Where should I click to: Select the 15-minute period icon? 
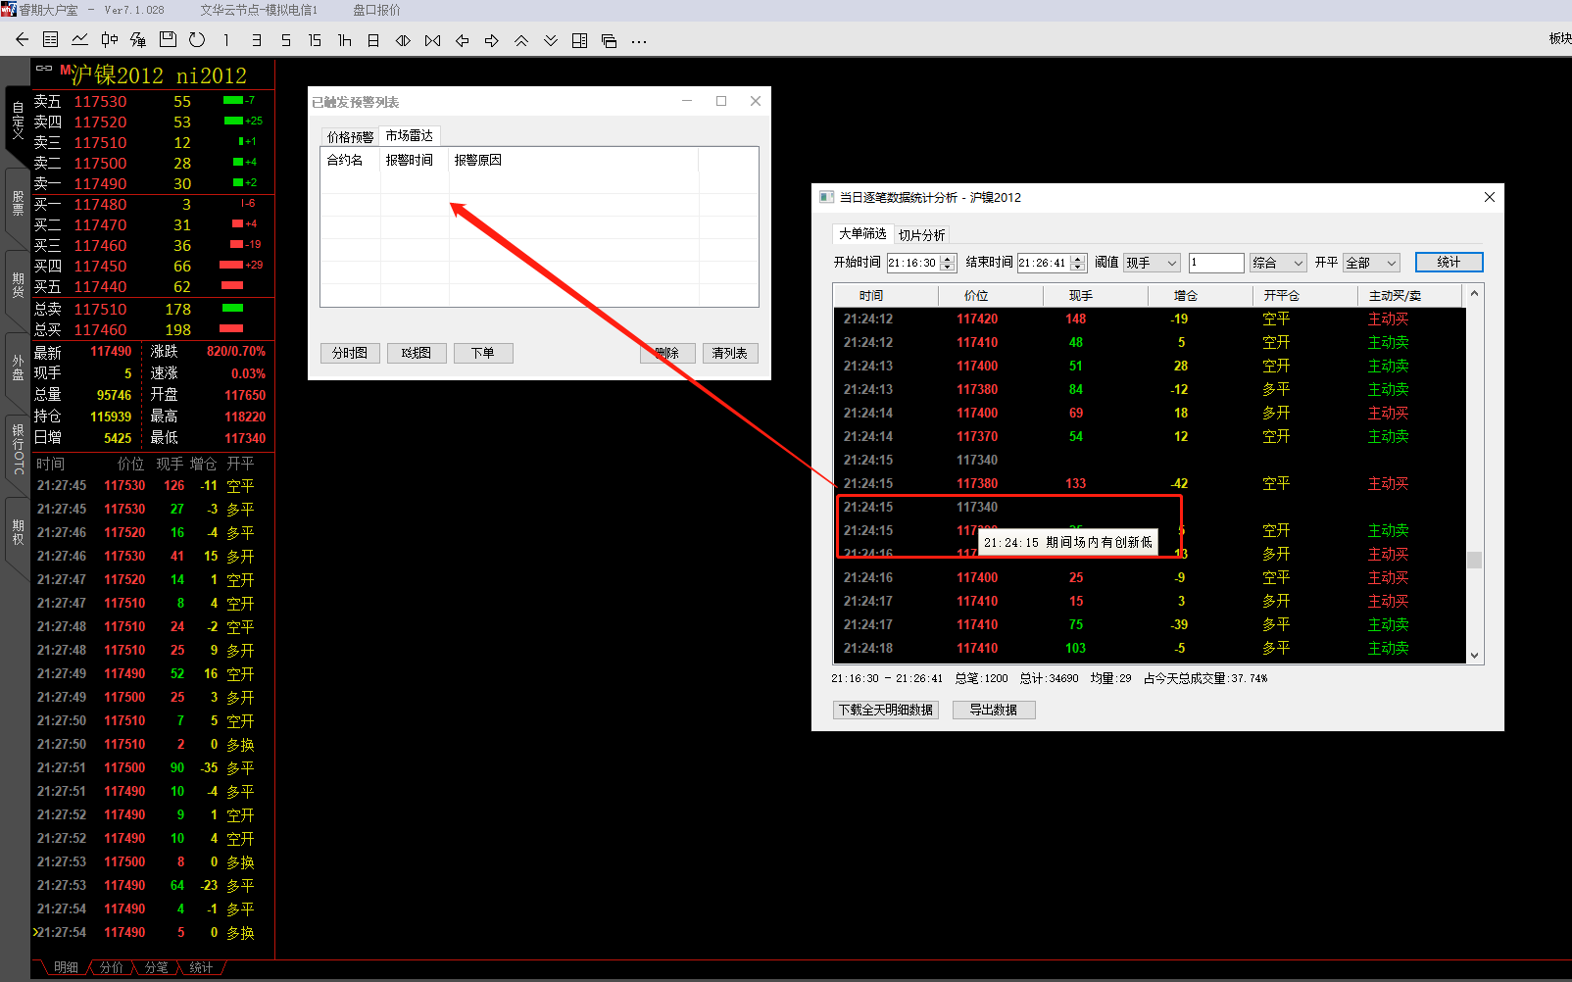tap(315, 40)
